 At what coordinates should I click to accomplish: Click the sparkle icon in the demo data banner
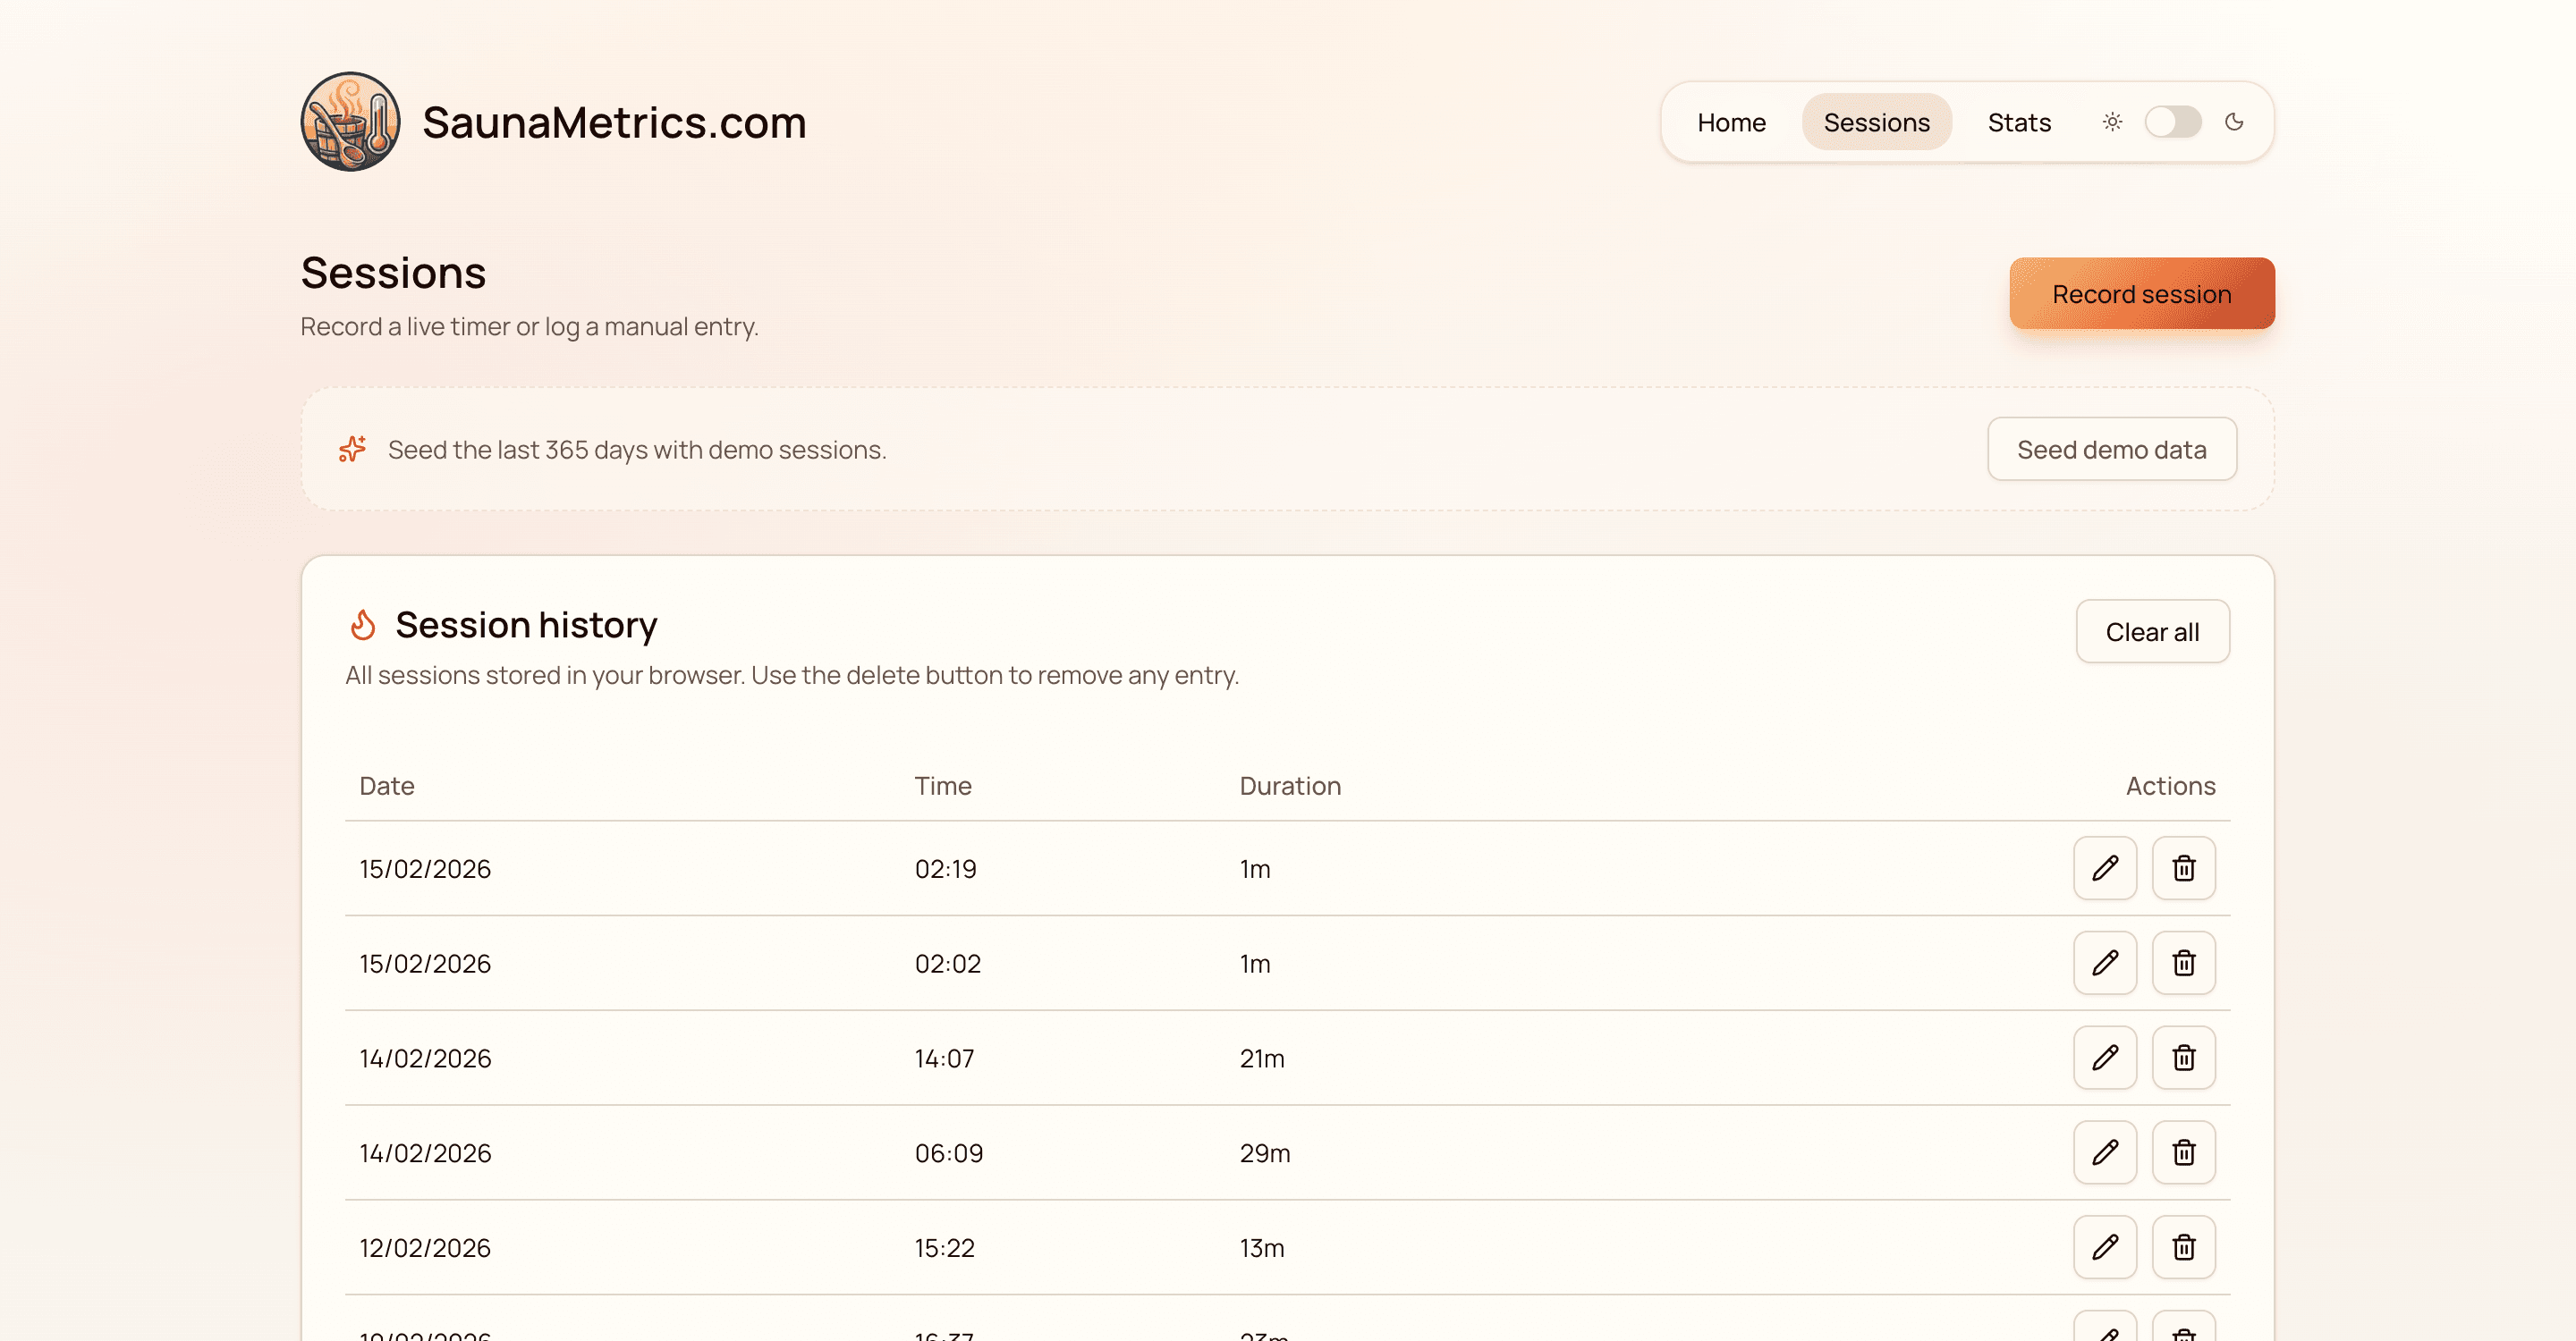(x=352, y=450)
